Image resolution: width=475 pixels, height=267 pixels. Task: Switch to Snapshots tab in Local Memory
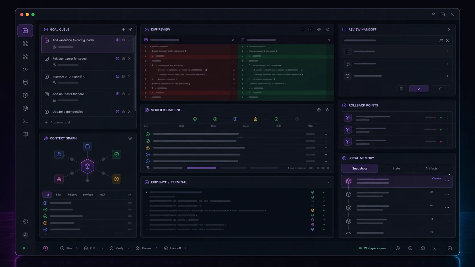click(359, 169)
